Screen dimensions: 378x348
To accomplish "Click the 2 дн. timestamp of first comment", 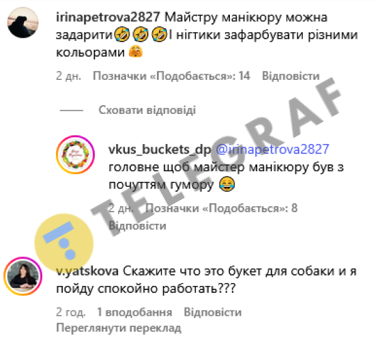I will (68, 76).
